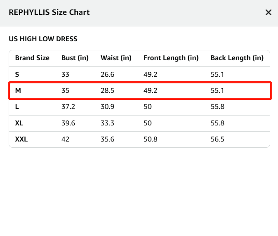Click the 'Bust (in)' column header

point(75,58)
